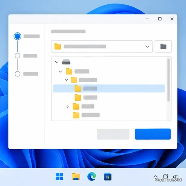Select the yellow folder icon in the path combo box
This screenshot has width=186, height=186.
(x=58, y=46)
